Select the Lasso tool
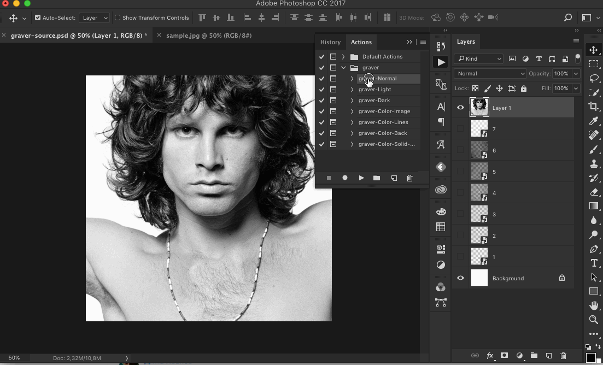This screenshot has width=603, height=365. tap(594, 78)
